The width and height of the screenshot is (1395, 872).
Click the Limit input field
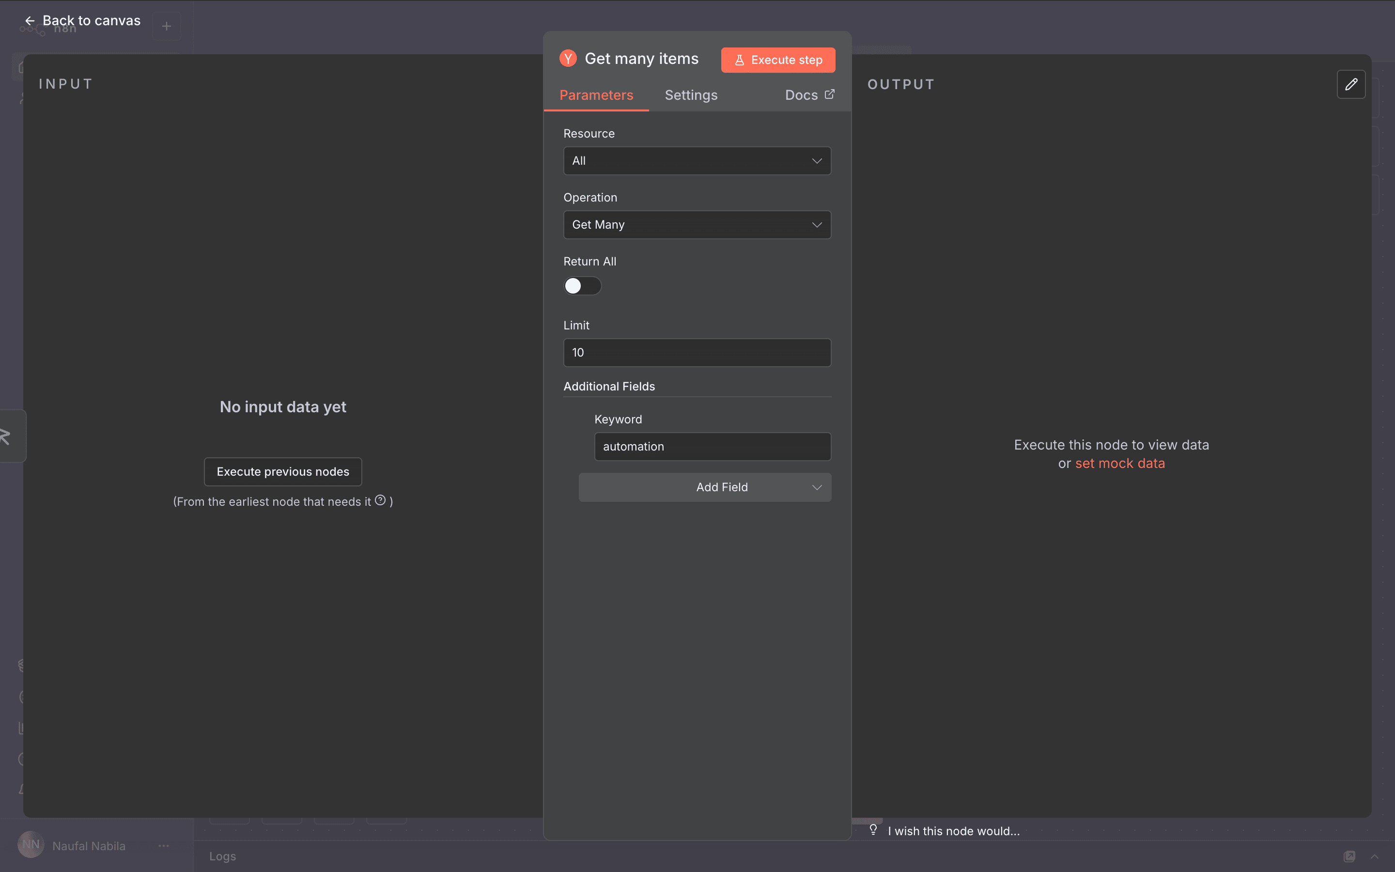697,352
